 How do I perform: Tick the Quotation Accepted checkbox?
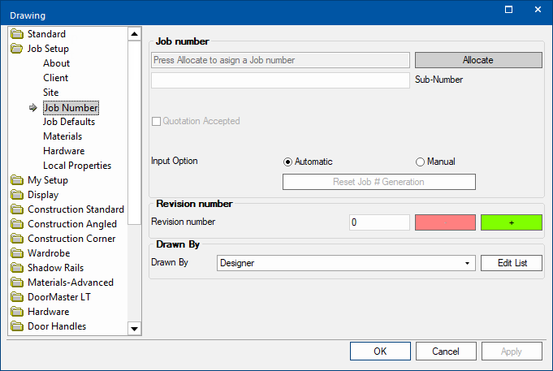pos(156,121)
